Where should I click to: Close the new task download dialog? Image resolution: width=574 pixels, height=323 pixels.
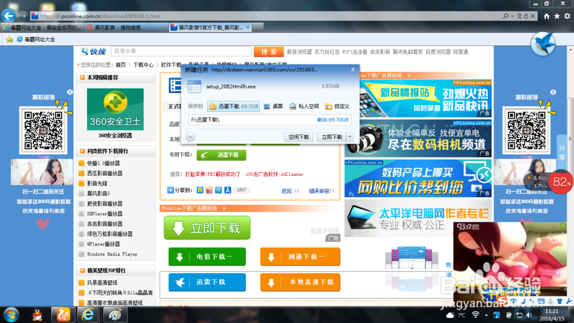353,70
